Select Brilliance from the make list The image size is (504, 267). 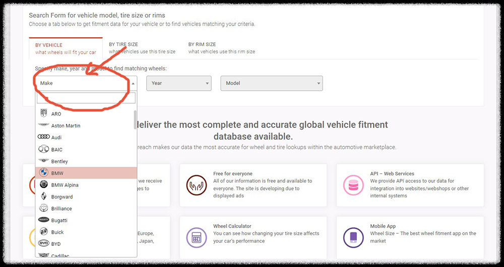[x=86, y=209]
